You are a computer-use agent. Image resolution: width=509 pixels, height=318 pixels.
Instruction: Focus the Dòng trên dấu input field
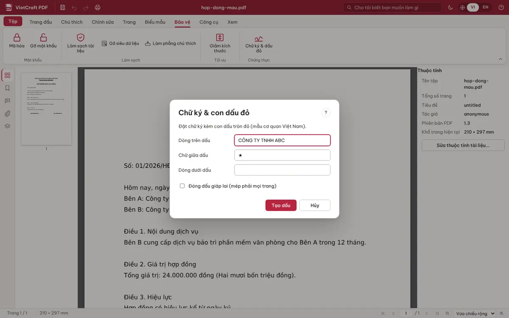point(282,140)
